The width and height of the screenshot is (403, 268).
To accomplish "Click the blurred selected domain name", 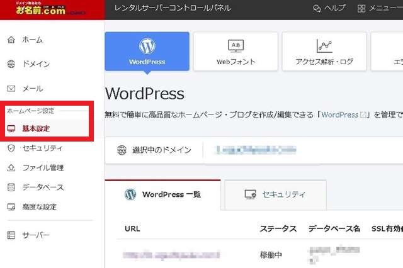I will [255, 150].
